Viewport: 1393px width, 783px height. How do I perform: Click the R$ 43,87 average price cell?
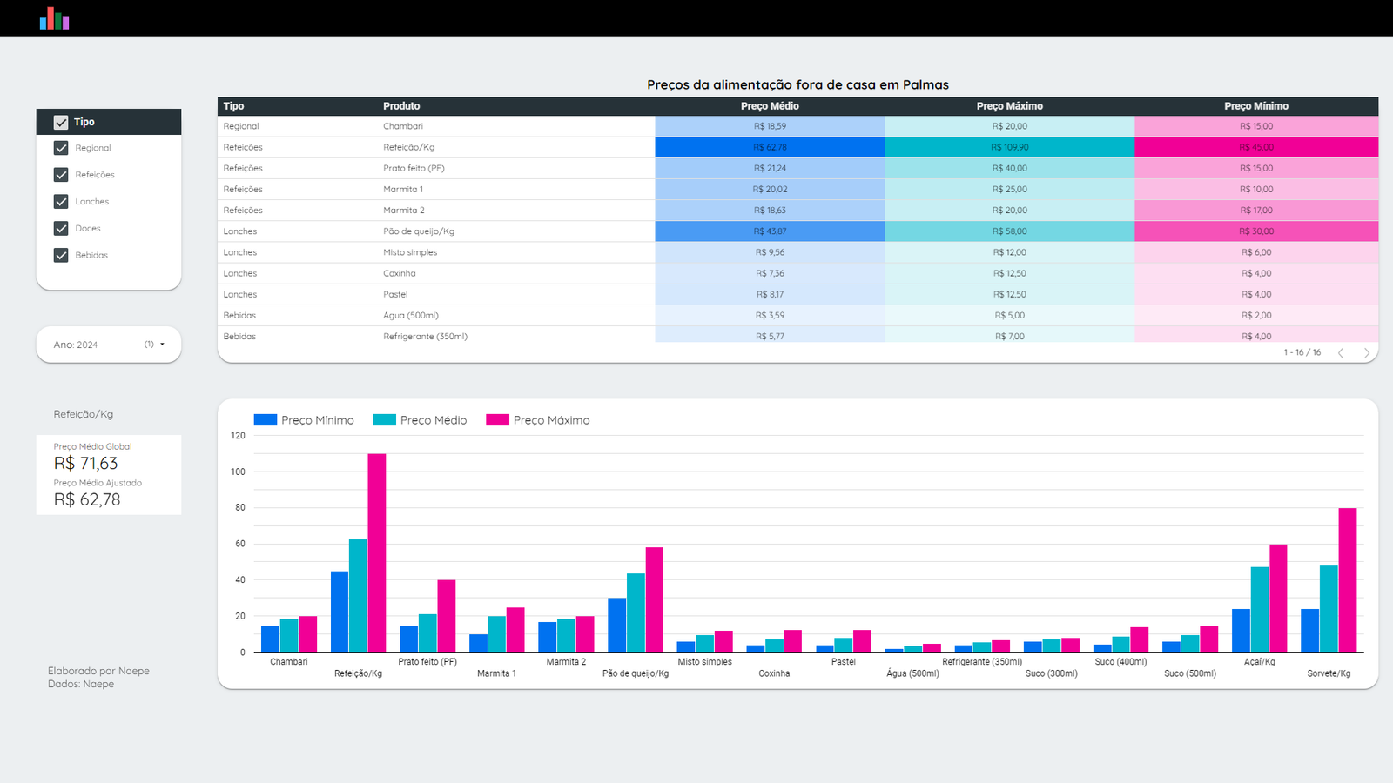[770, 231]
